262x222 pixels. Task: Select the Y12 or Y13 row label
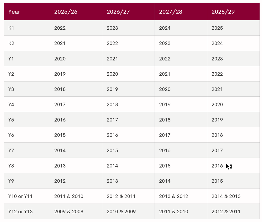20,212
